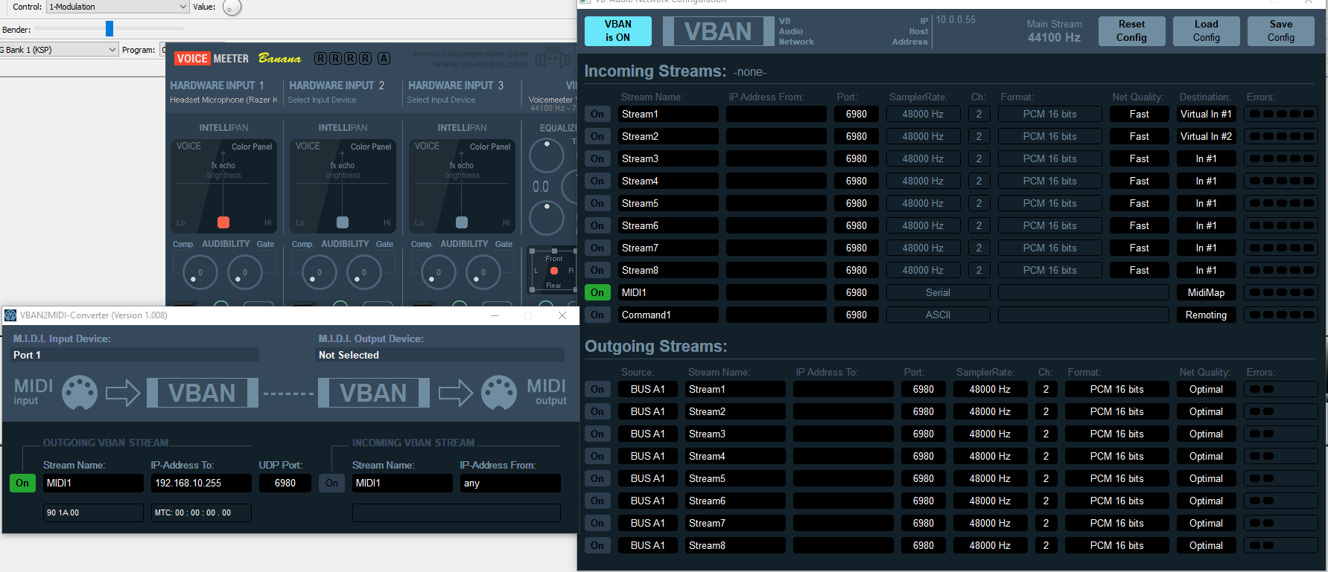This screenshot has height=572, width=1328.
Task: Click Intellipan red handle of Hardware Input 1
Action: (223, 222)
